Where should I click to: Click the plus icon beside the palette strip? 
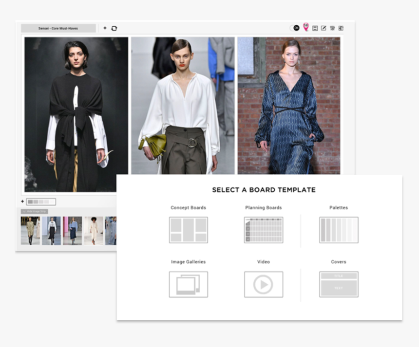(x=22, y=201)
